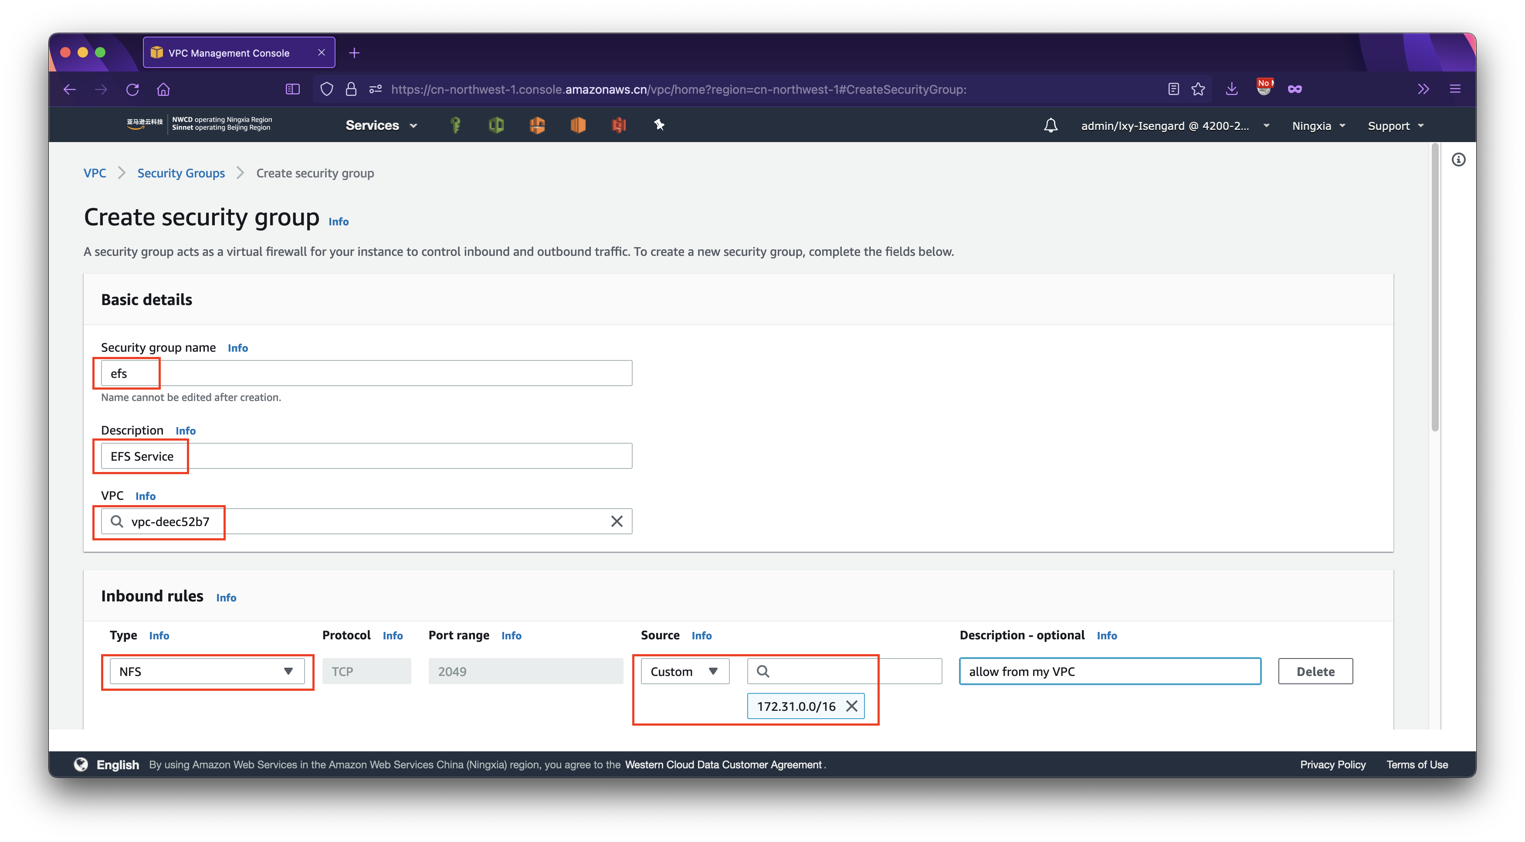Reload the page with the refresh icon
The image size is (1525, 842).
[x=132, y=89]
